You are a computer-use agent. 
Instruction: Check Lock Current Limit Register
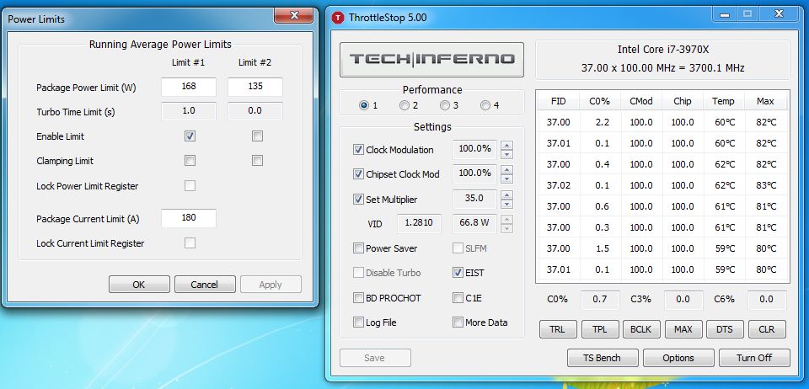[x=190, y=242]
